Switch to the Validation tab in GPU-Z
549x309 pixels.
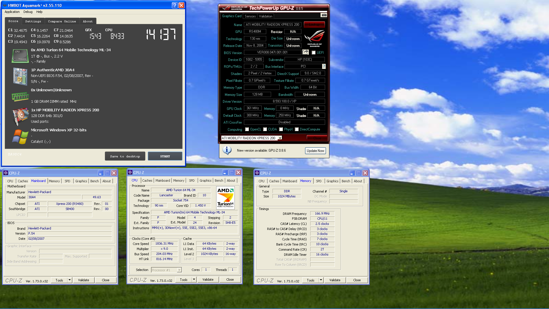click(x=266, y=16)
